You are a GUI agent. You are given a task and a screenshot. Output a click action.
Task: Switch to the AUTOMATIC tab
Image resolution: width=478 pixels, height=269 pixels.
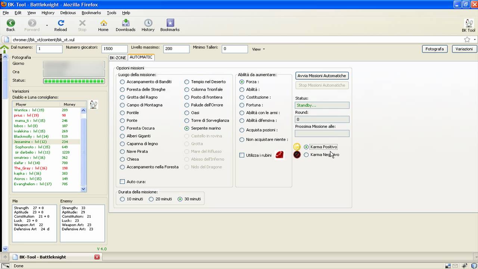point(141,57)
